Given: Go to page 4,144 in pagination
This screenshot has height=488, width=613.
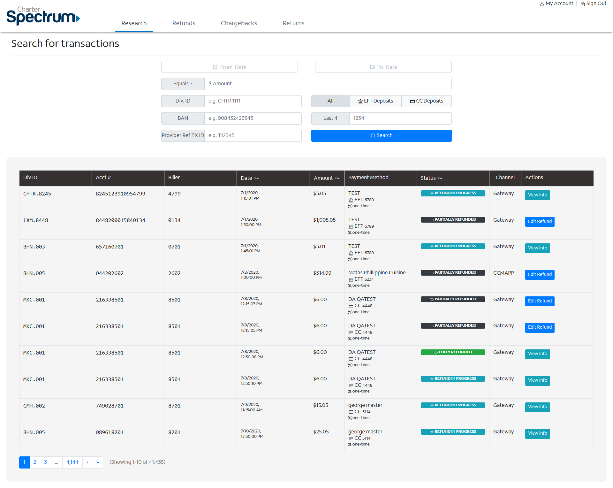Looking at the screenshot, I should (72, 462).
